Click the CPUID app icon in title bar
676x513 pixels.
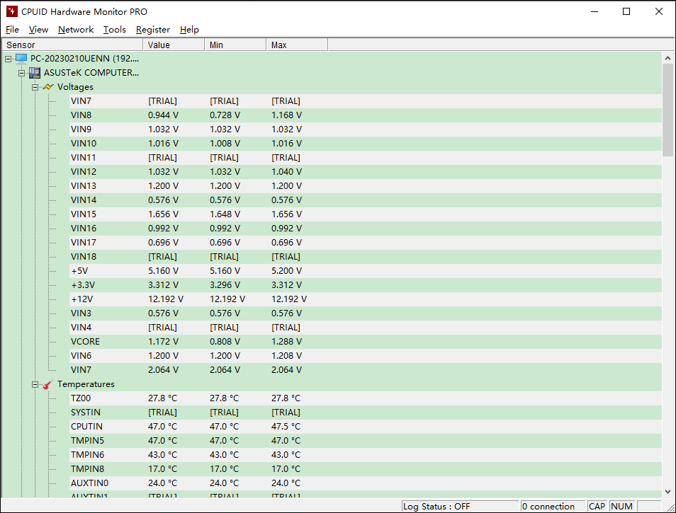[11, 11]
